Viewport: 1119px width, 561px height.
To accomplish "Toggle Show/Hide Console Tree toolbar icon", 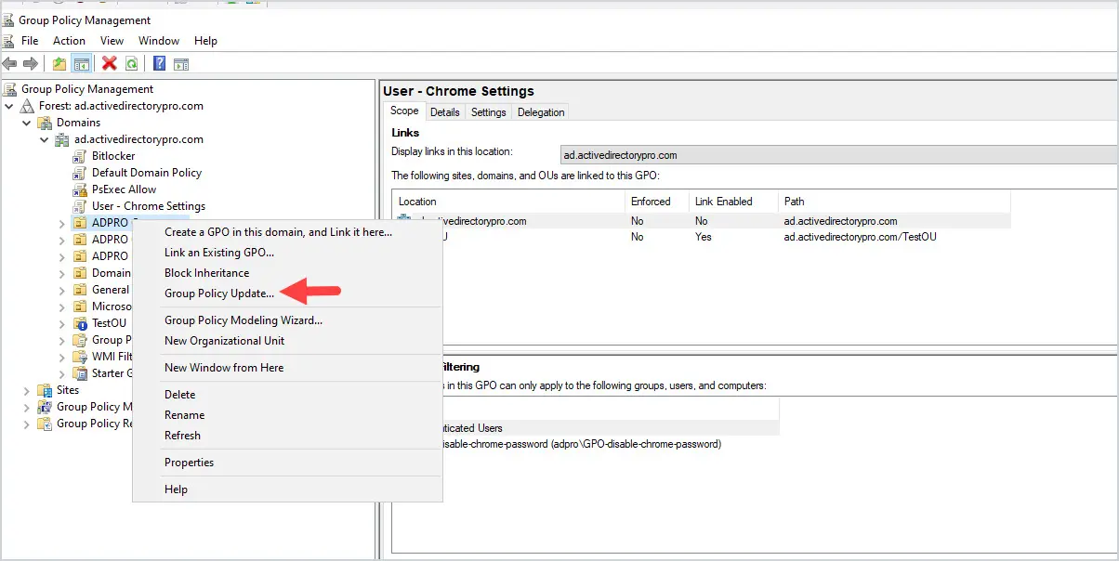I will (x=82, y=64).
